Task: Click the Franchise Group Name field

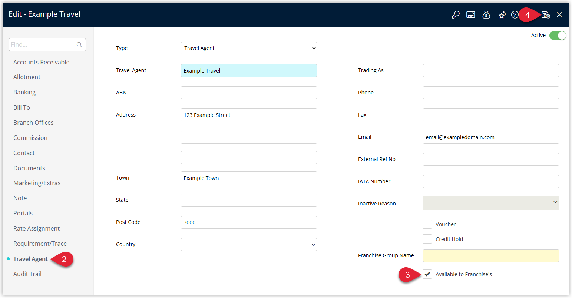Action: [x=491, y=256]
